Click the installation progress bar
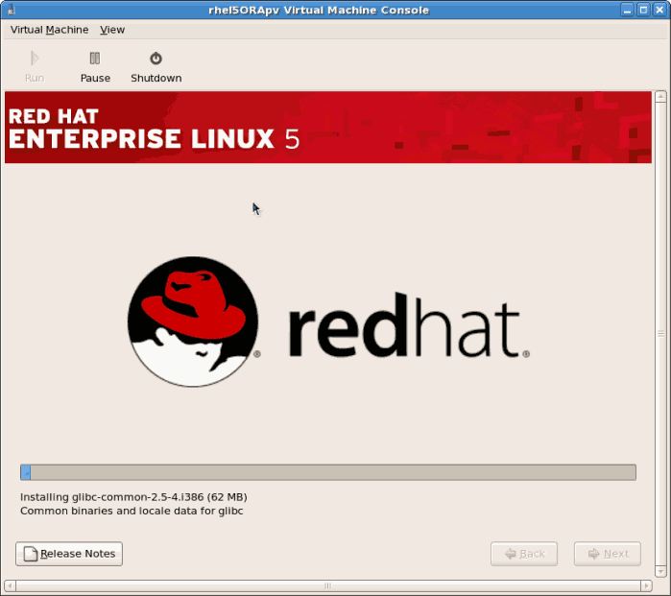 click(328, 472)
